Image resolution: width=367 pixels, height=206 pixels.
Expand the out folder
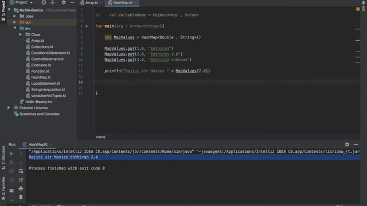coord(15,22)
